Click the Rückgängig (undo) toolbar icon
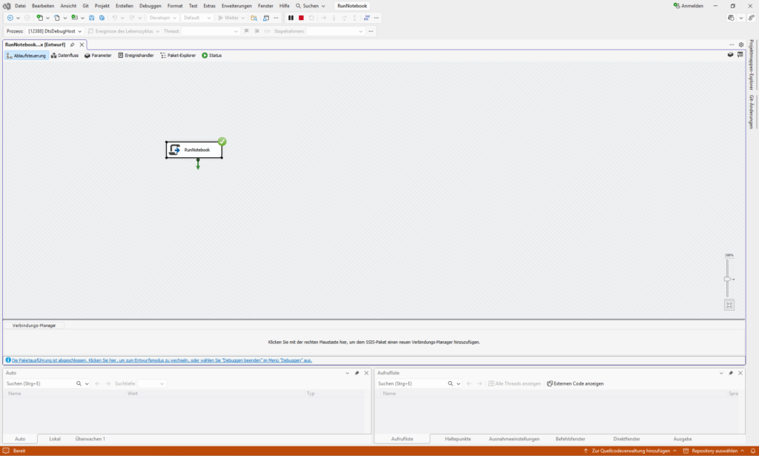 [115, 17]
